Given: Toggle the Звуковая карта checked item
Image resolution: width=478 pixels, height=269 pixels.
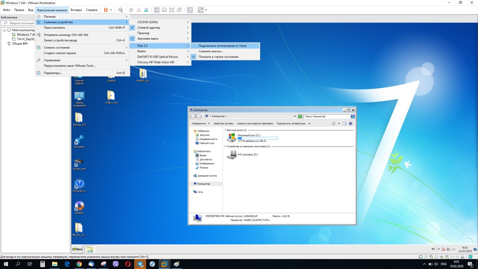Looking at the screenshot, I should pos(160,38).
